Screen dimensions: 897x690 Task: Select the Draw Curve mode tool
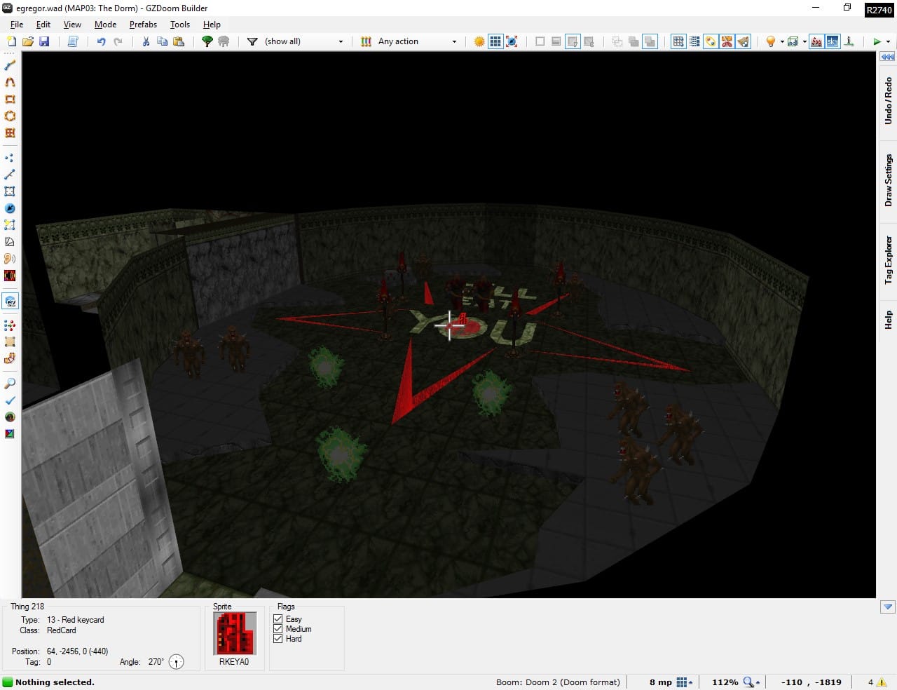click(x=10, y=82)
